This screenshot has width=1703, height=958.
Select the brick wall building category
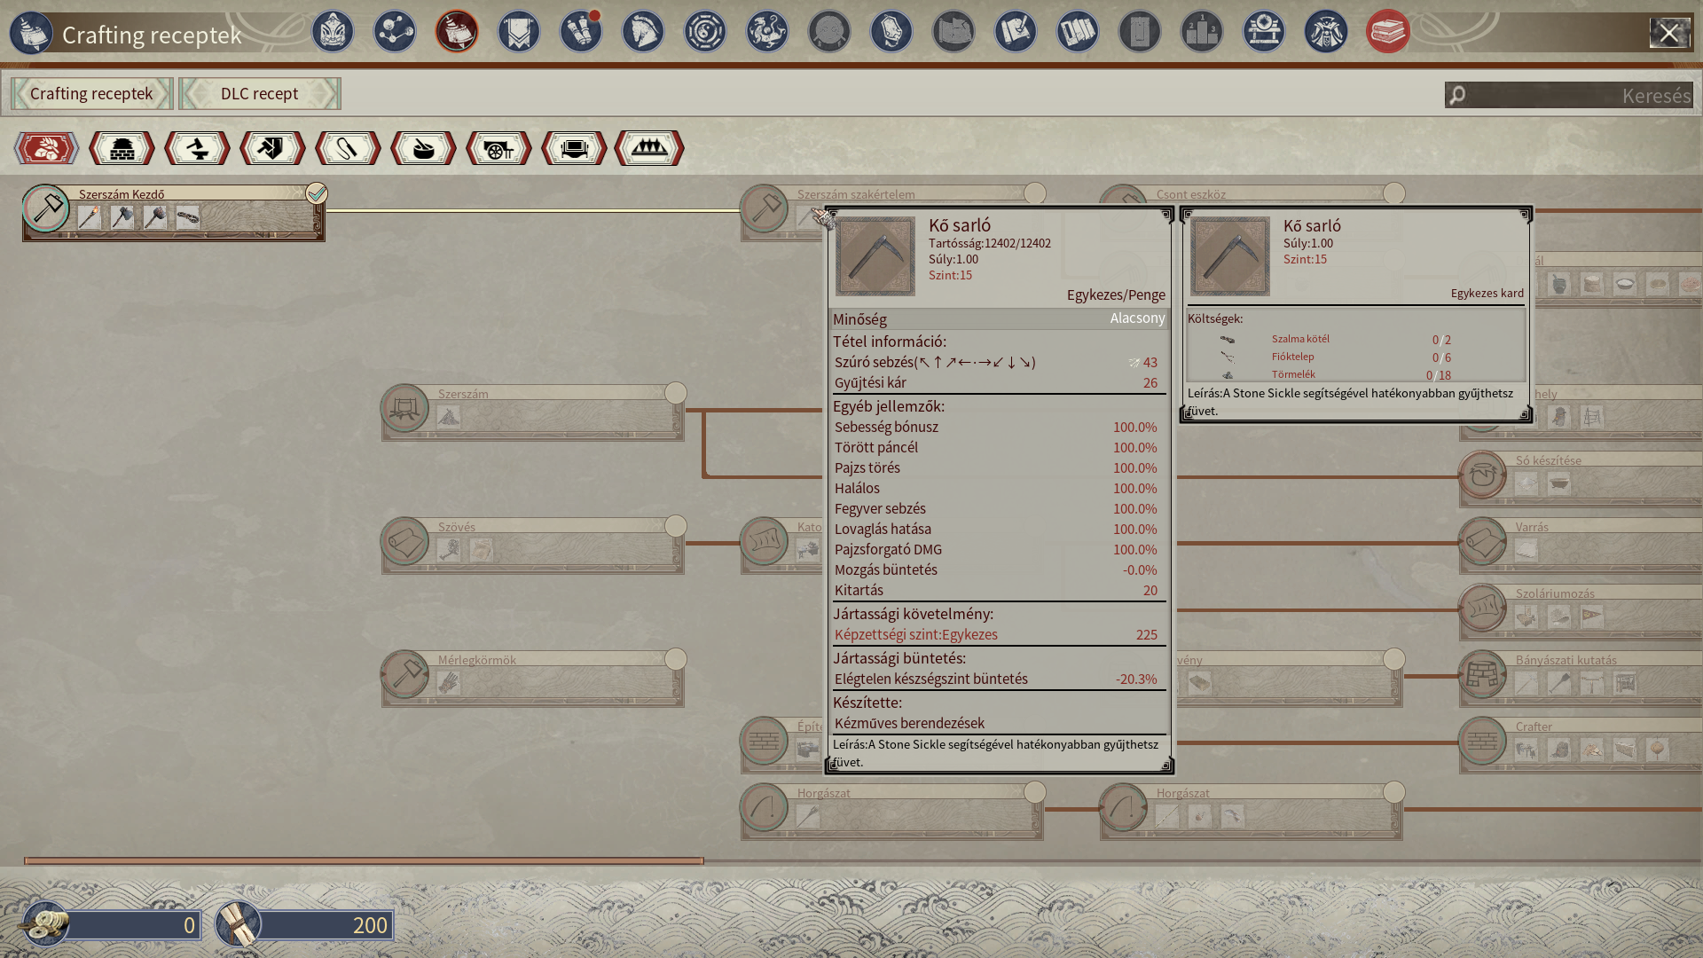[122, 148]
